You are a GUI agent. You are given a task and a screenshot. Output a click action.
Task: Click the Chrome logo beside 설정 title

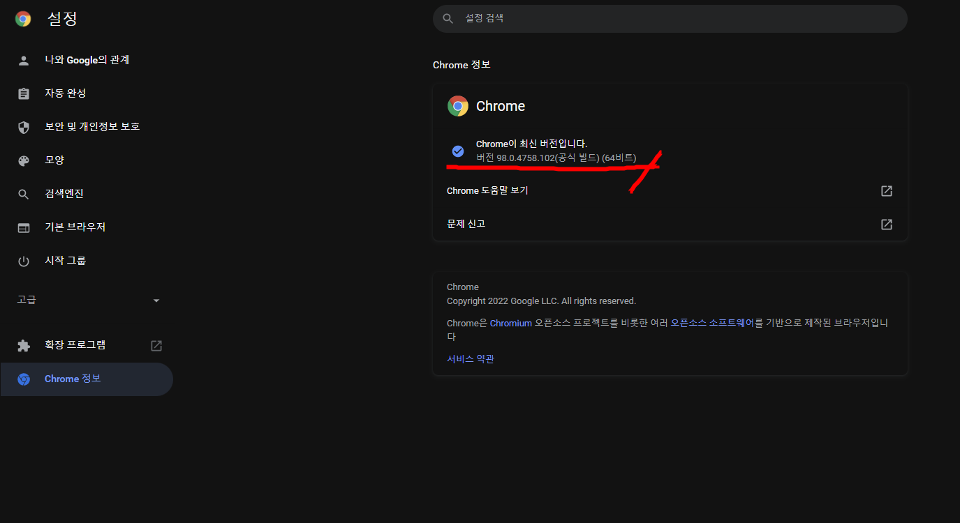pyautogui.click(x=23, y=19)
